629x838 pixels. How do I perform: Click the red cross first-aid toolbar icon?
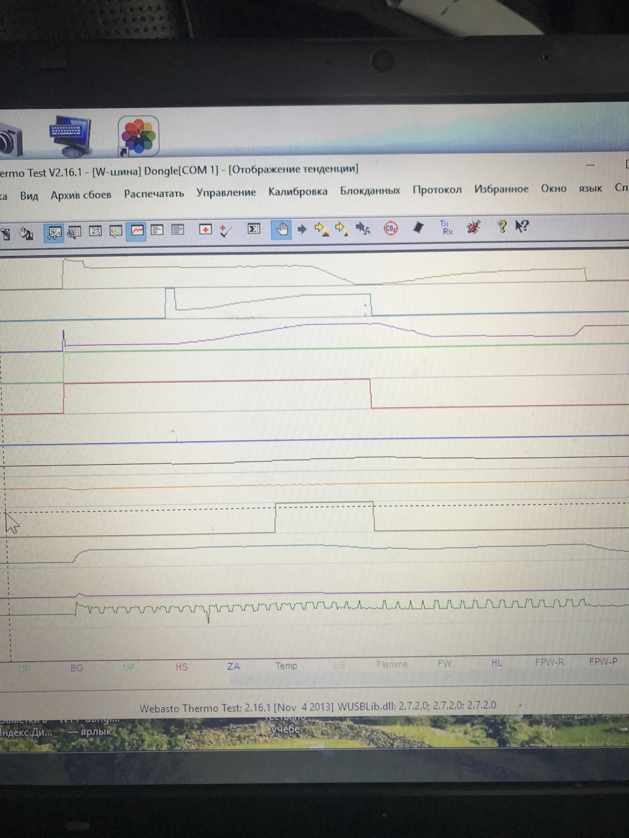pos(205,230)
